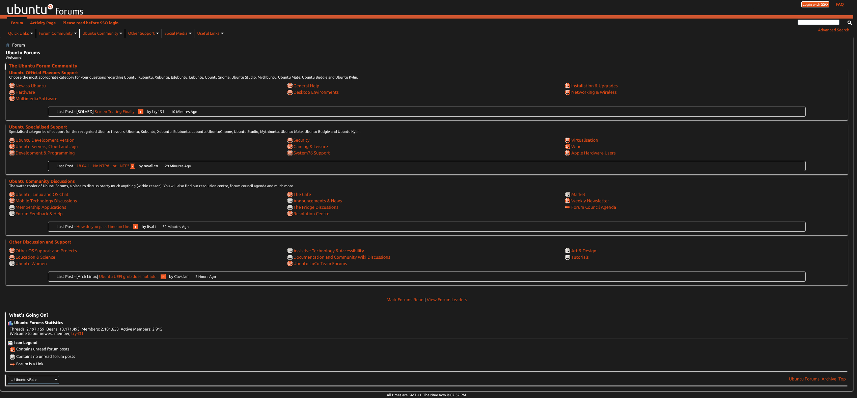The height and width of the screenshot is (398, 857).
Task: Switch to the Activity Page tab
Action: [x=43, y=23]
